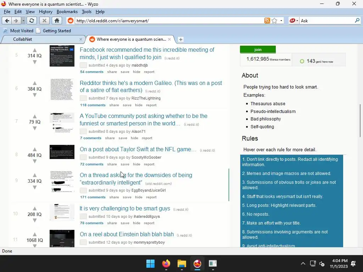The width and height of the screenshot is (363, 272).
Task: Downvote the Facebook recommended meeting post
Action: 34,62
